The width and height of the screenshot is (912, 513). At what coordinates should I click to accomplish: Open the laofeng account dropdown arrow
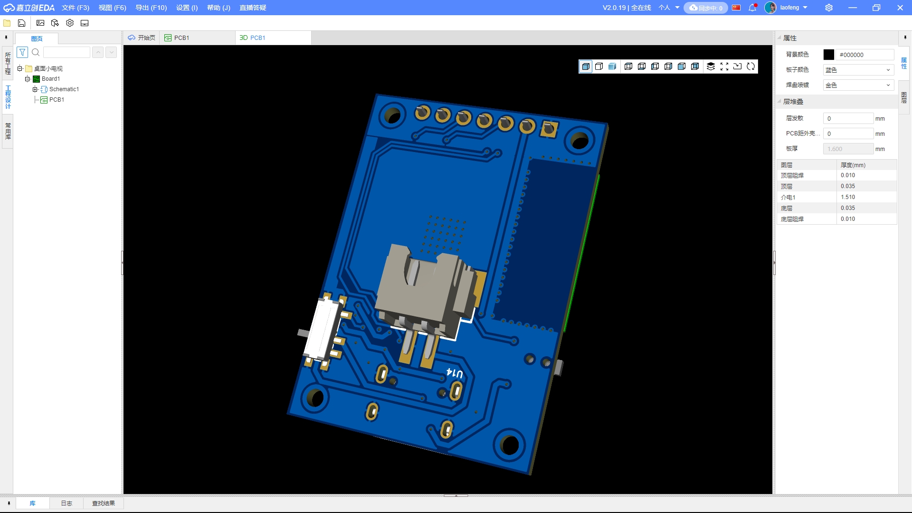(805, 8)
